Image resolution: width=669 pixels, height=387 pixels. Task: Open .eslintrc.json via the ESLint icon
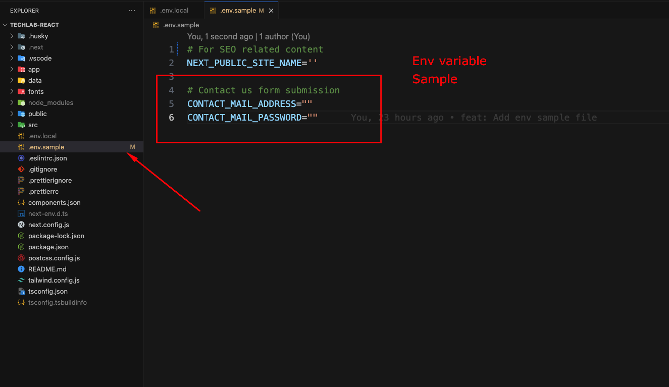(x=20, y=158)
